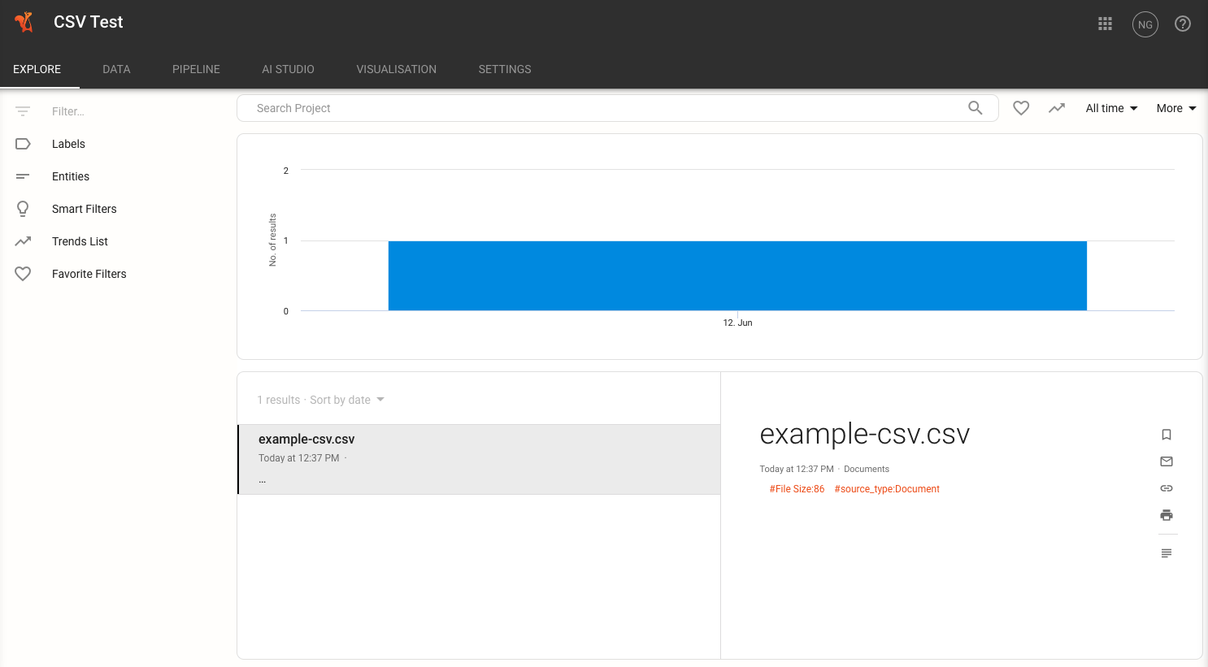Click the Labels tag icon
The height and width of the screenshot is (667, 1208).
[x=23, y=144]
